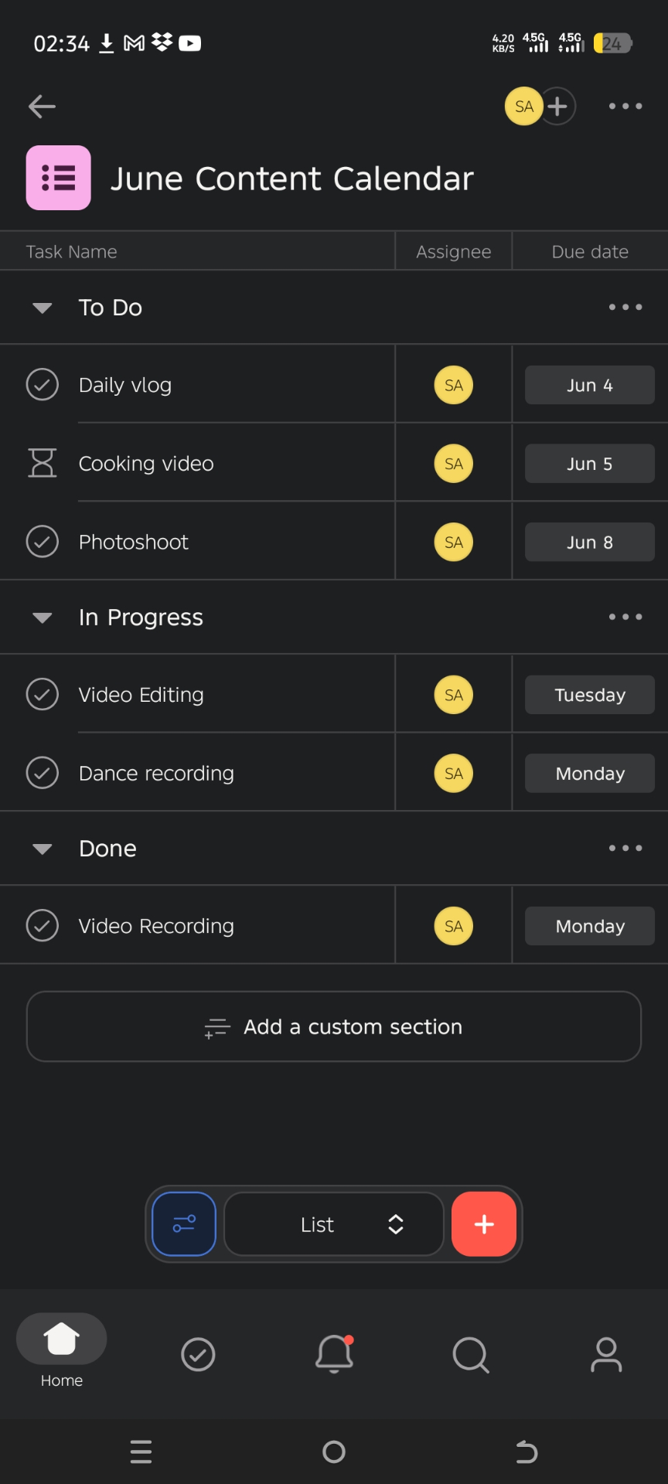Screen dimensions: 668x1484
Task: Open the List view switcher dropdown
Action: 334,1224
